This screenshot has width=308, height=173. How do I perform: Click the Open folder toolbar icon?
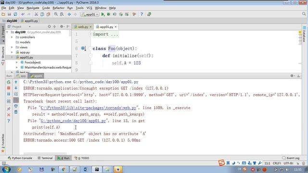click(x=3, y=14)
